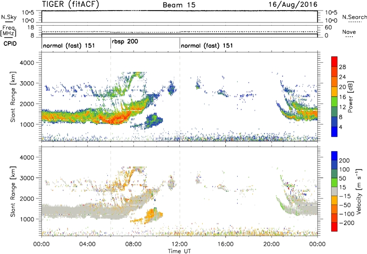Viewport: 367px width, 254px height.
Task: Click the date "16/Aug/2016"
Action: [293, 4]
